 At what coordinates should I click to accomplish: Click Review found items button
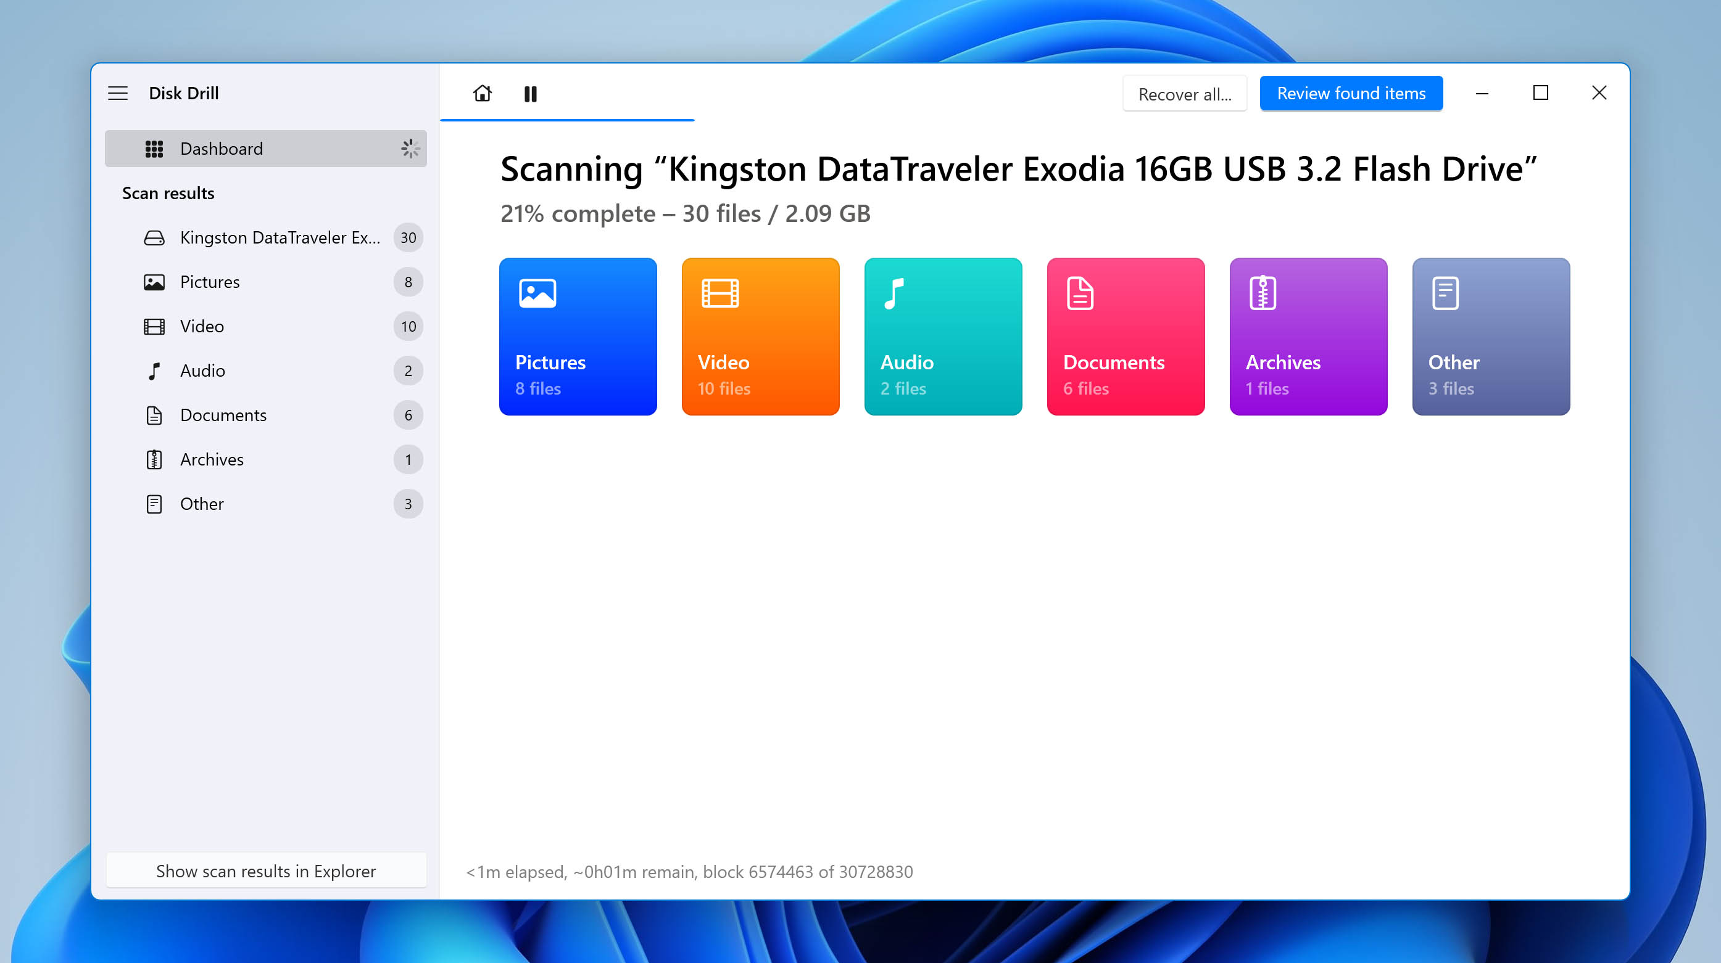[x=1351, y=92]
